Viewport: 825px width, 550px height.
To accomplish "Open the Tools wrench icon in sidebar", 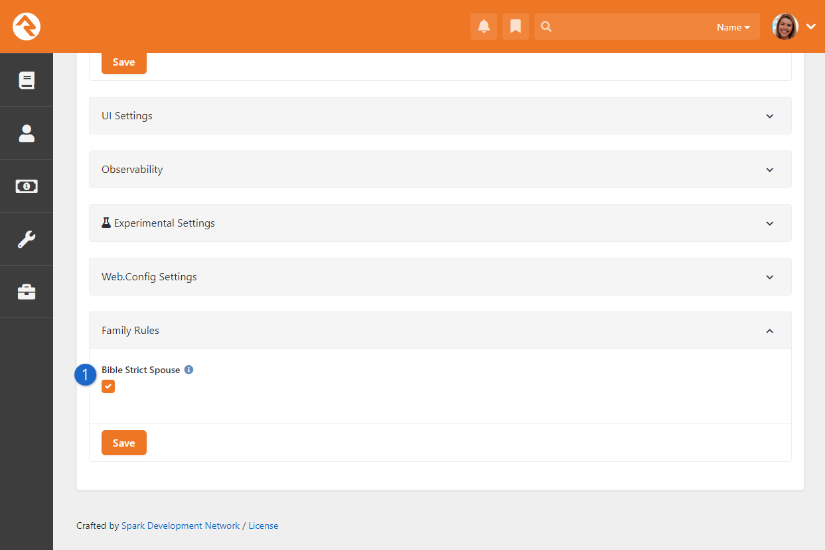I will point(27,239).
